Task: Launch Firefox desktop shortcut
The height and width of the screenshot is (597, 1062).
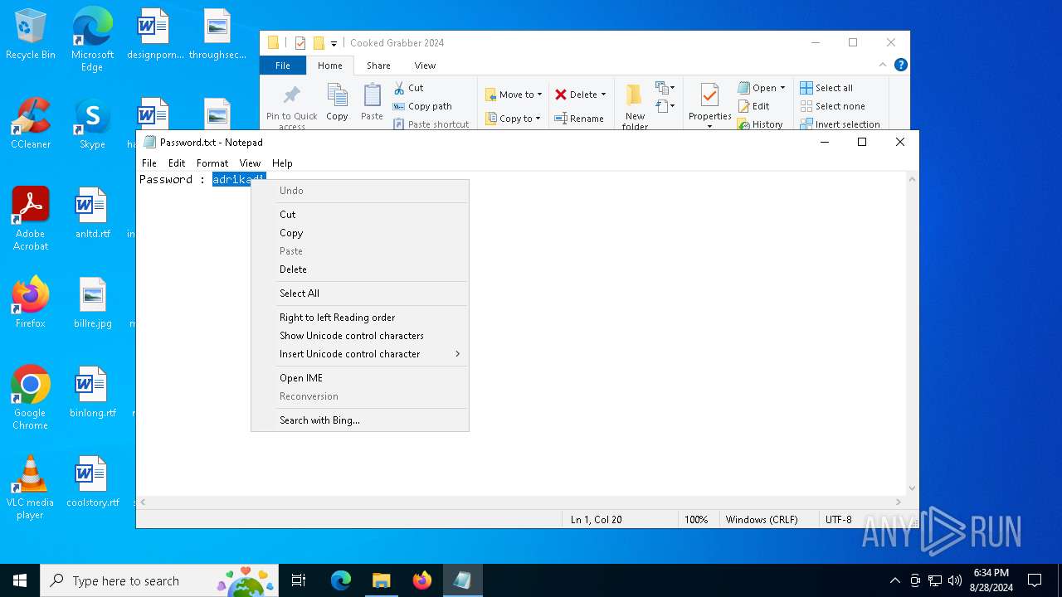Action: click(31, 303)
